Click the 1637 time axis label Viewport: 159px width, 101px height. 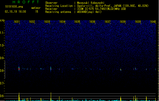tap(107, 22)
